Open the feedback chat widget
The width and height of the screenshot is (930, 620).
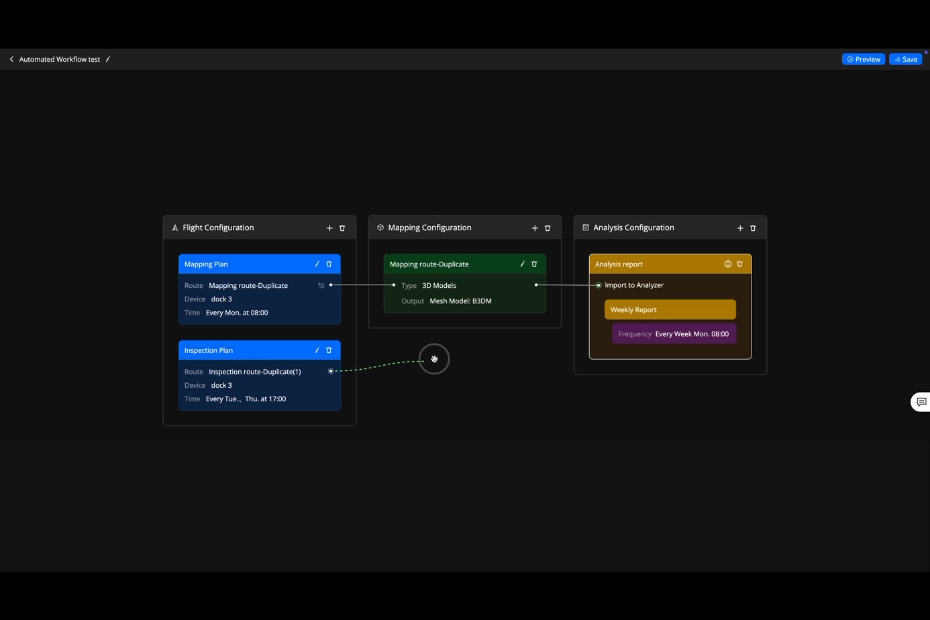[921, 402]
